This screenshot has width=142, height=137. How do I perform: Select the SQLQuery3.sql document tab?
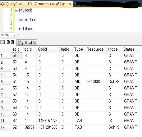pyautogui.click(x=37, y=4)
